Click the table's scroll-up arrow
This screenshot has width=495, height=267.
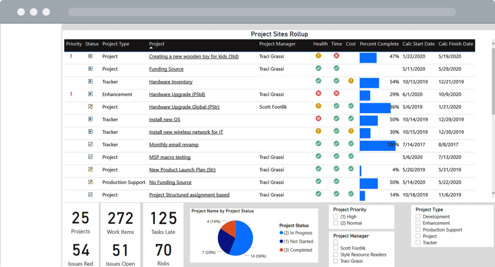coord(493,43)
